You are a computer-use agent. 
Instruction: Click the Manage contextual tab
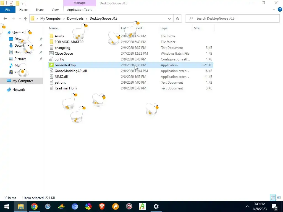[80, 3]
